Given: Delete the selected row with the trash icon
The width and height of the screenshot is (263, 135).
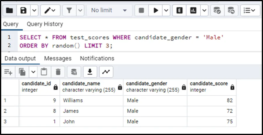Looking at the screenshot, I should point(58,72).
